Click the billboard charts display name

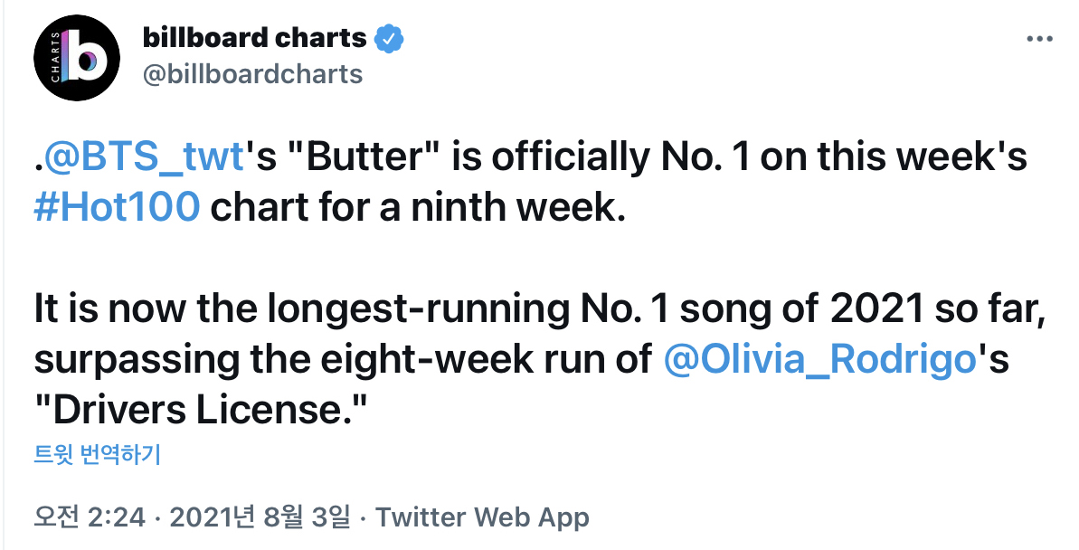(255, 38)
